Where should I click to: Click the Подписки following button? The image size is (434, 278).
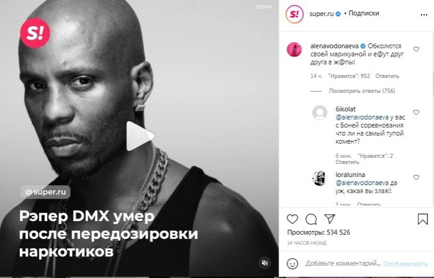coord(364,13)
